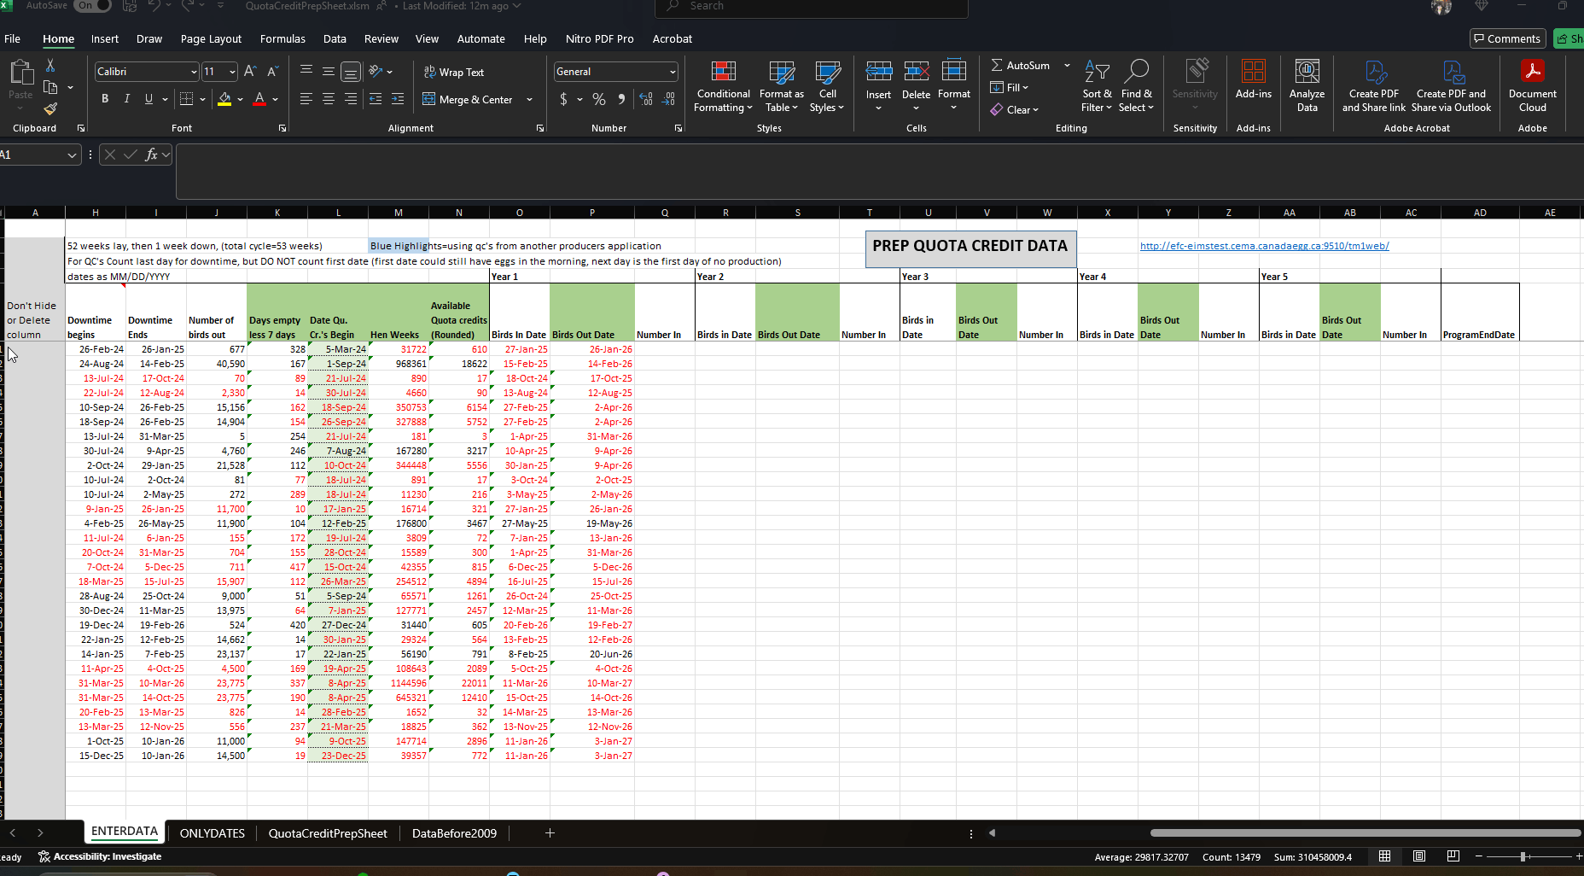The height and width of the screenshot is (876, 1584).
Task: Open the Insert ribbon tab
Action: tap(105, 38)
